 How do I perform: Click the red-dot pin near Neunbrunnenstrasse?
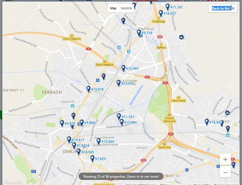[x=73, y=116]
